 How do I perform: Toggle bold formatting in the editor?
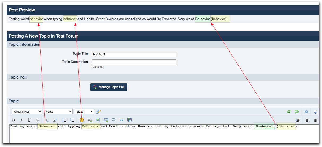(14, 120)
